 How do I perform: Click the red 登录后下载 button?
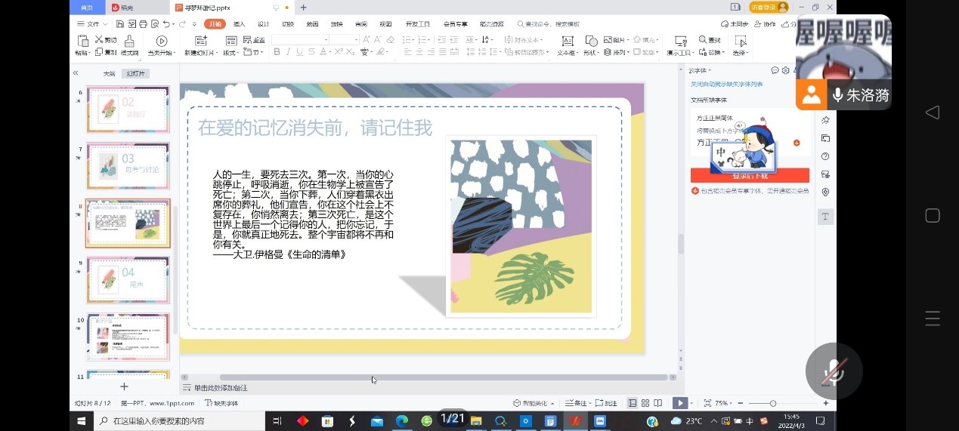pyautogui.click(x=749, y=176)
